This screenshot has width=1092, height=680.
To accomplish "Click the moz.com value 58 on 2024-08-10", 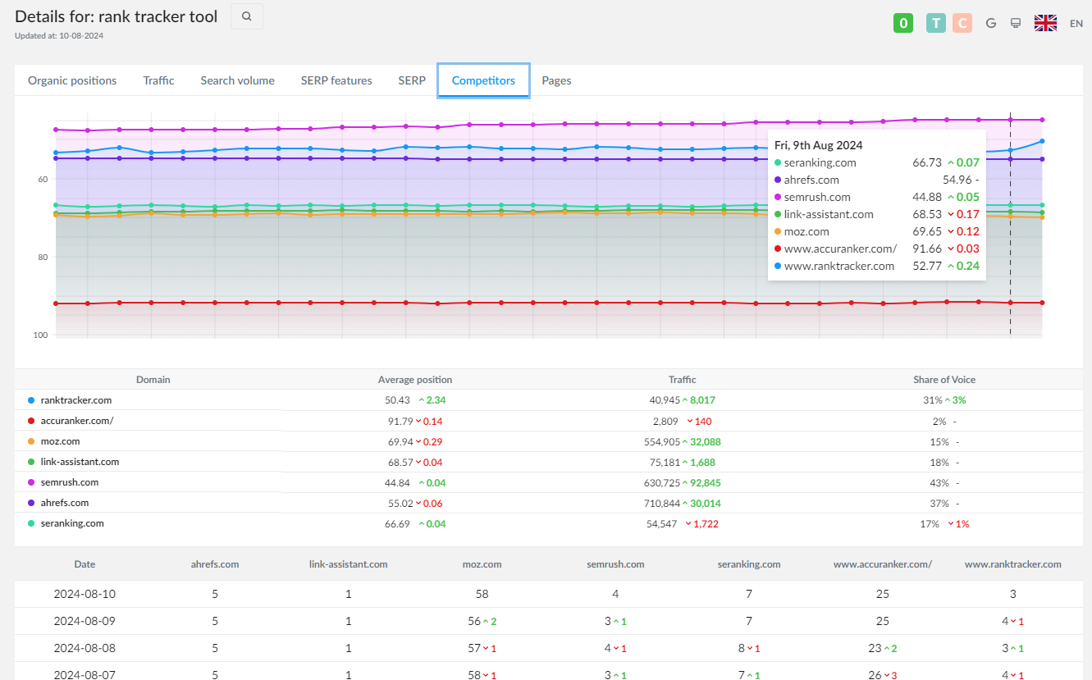I will click(x=482, y=594).
